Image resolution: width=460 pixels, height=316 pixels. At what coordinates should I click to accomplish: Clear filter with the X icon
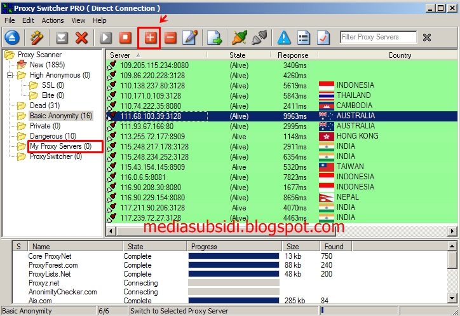click(427, 38)
